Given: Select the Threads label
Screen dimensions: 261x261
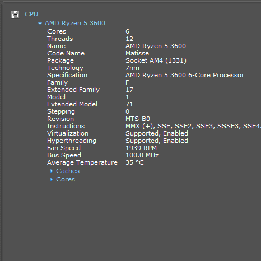Looking at the screenshot, I should click(x=60, y=39).
